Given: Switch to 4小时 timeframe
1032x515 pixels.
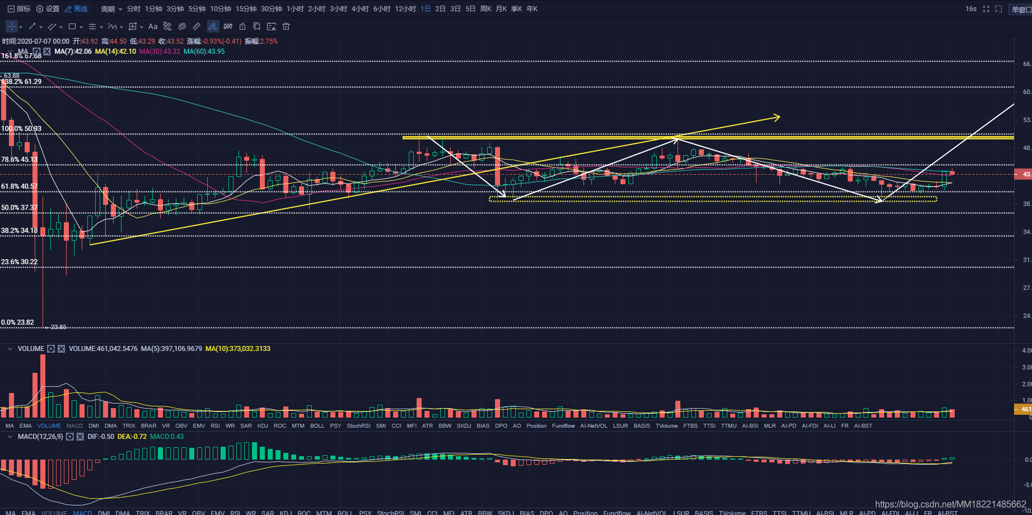Looking at the screenshot, I should (360, 9).
